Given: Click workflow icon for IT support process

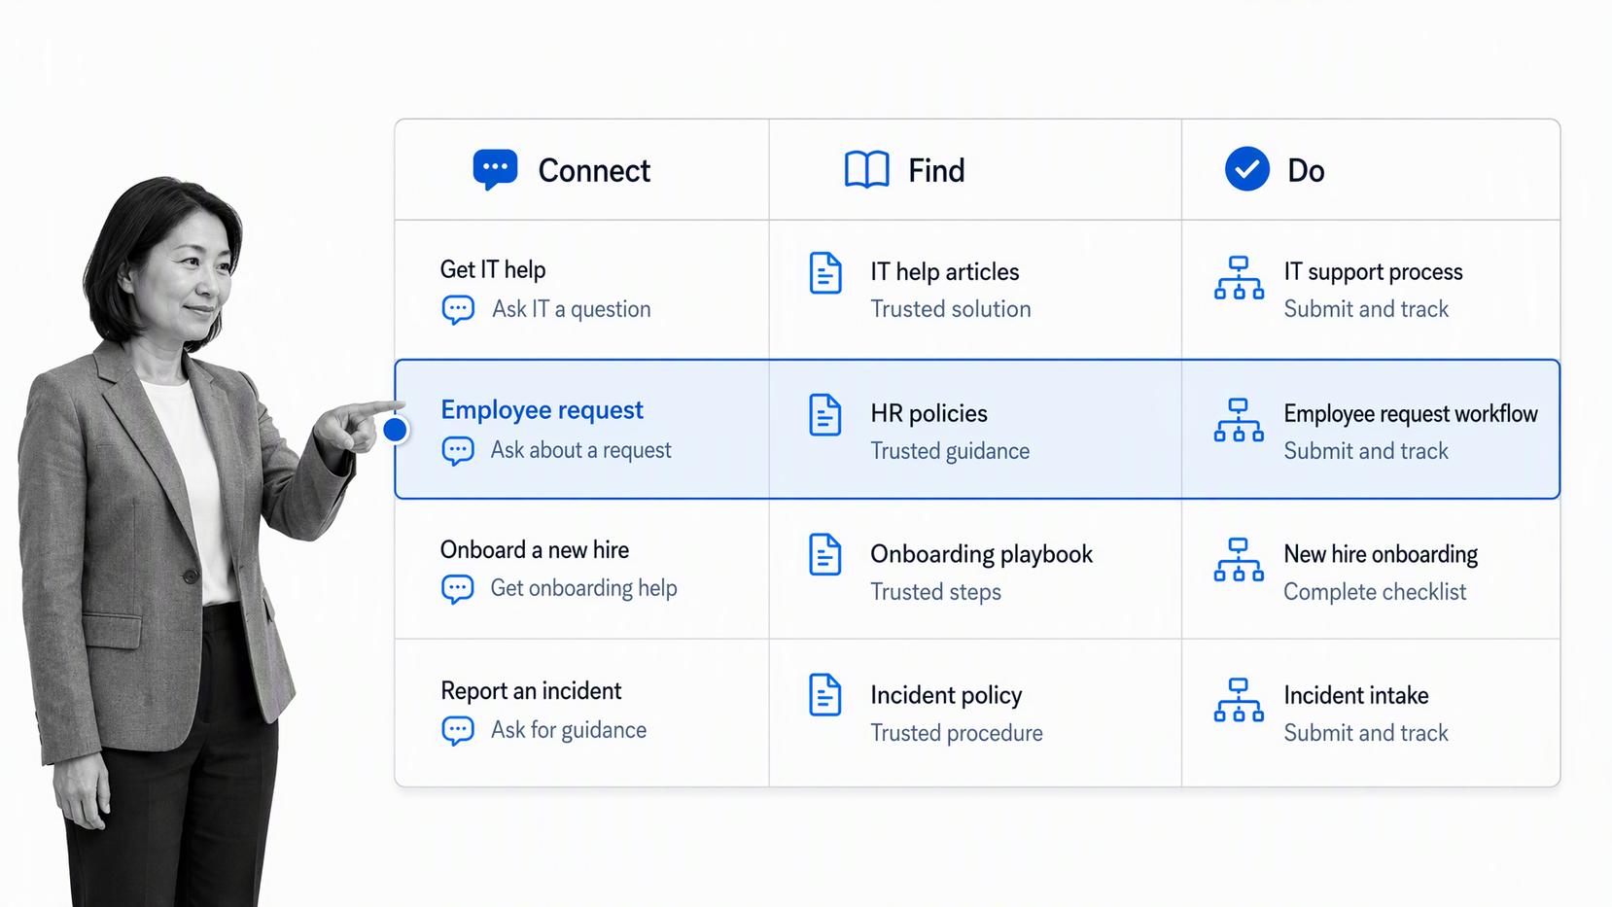Looking at the screenshot, I should tap(1239, 278).
